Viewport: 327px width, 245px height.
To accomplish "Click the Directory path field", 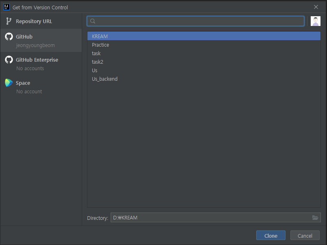I will tap(183, 218).
